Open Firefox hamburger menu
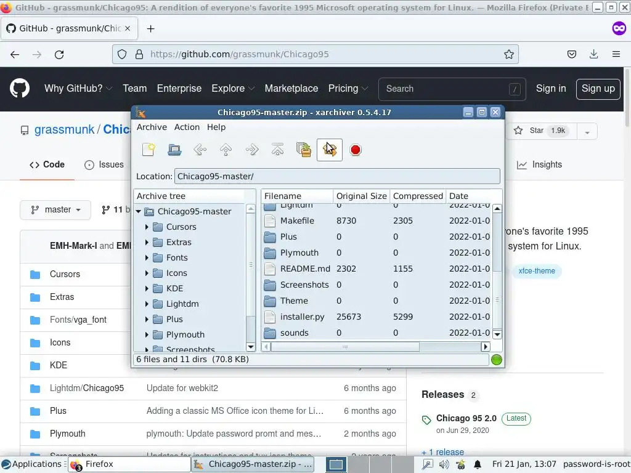The image size is (631, 473). point(616,54)
